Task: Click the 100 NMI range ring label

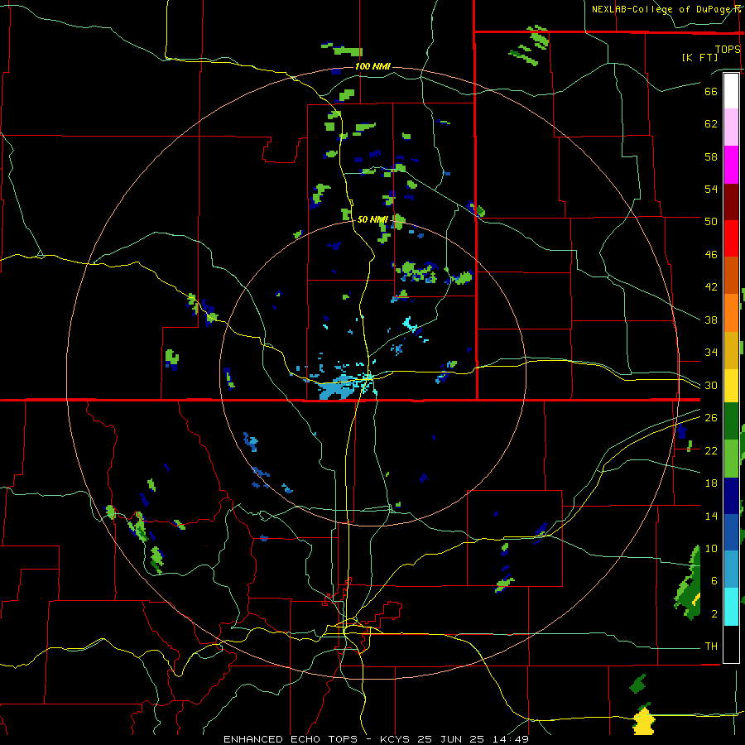Action: click(x=372, y=66)
